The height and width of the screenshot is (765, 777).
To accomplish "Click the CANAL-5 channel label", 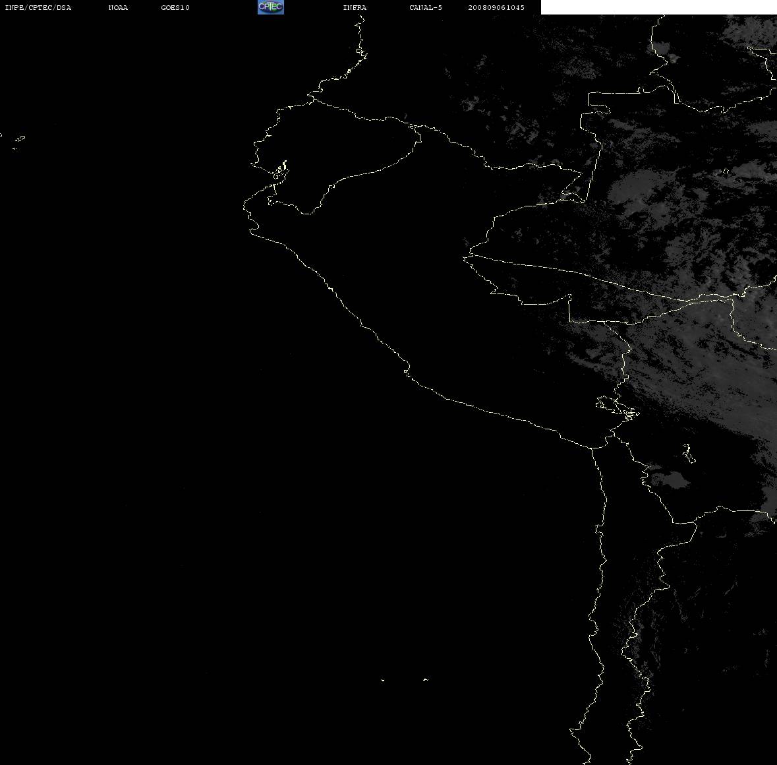I will click(x=426, y=7).
